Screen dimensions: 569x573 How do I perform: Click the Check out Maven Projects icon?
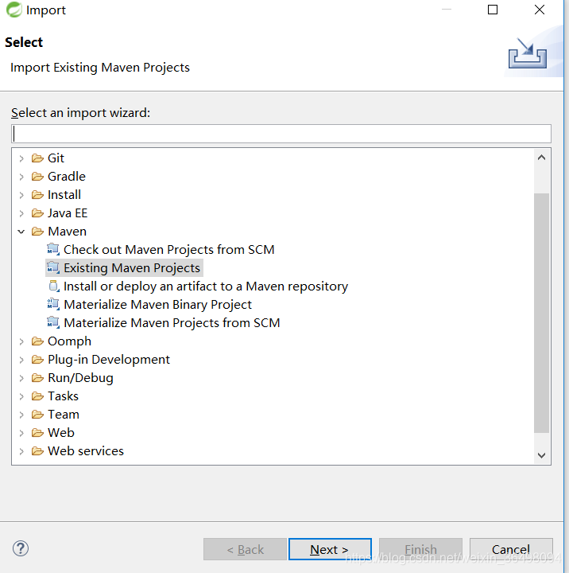point(53,250)
